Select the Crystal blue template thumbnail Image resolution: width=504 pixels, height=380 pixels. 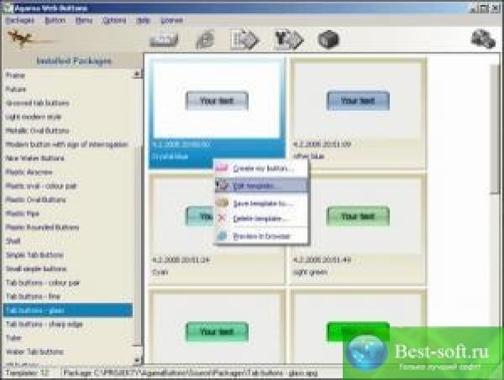click(217, 112)
